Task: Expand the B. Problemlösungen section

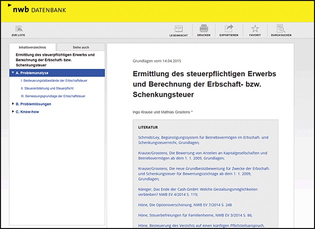Action: click(x=13, y=104)
